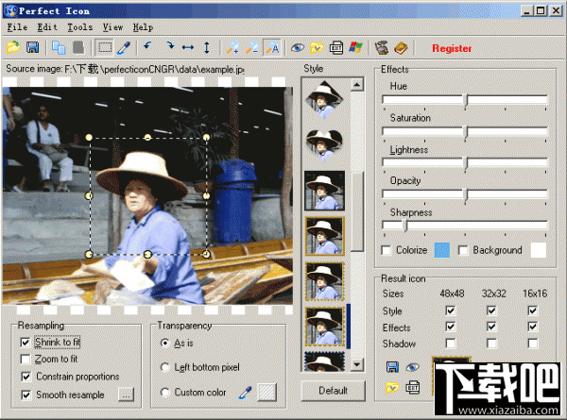This screenshot has width=567, height=420.
Task: Open the File menu
Action: point(17,27)
